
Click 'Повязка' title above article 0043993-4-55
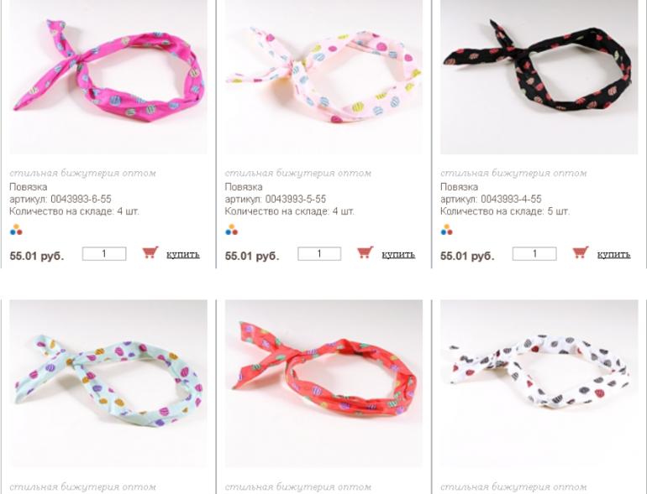coord(460,187)
